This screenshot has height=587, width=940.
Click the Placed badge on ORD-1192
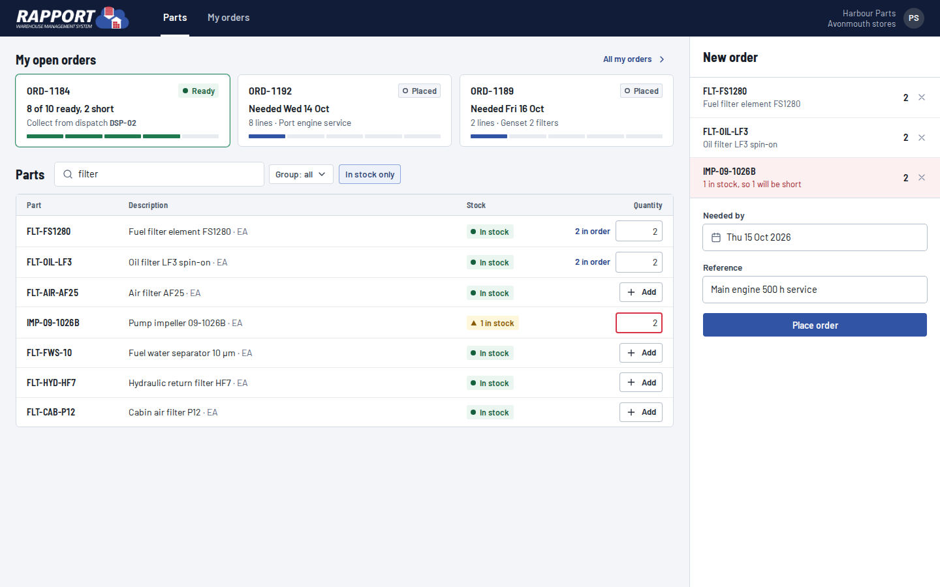coord(419,91)
